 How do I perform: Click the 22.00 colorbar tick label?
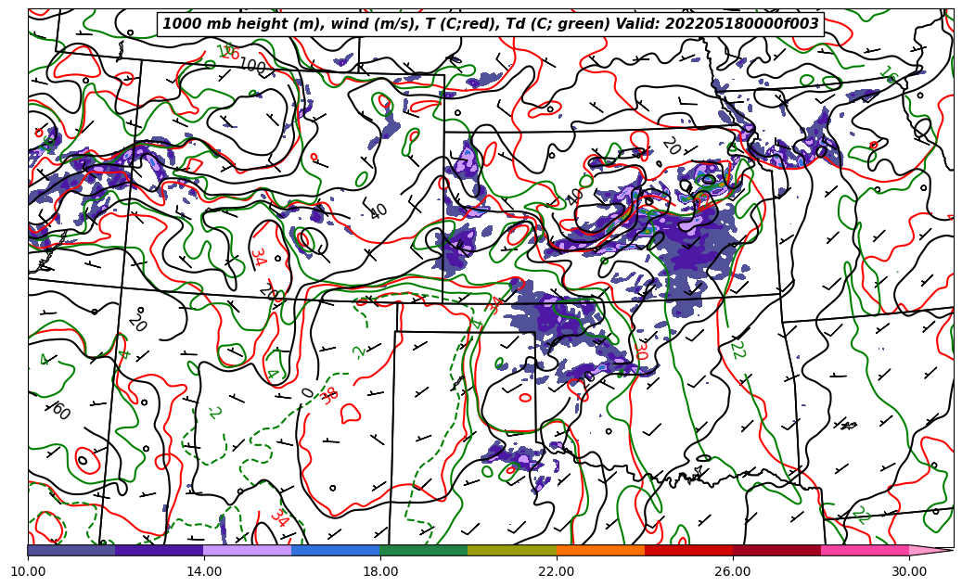click(557, 571)
